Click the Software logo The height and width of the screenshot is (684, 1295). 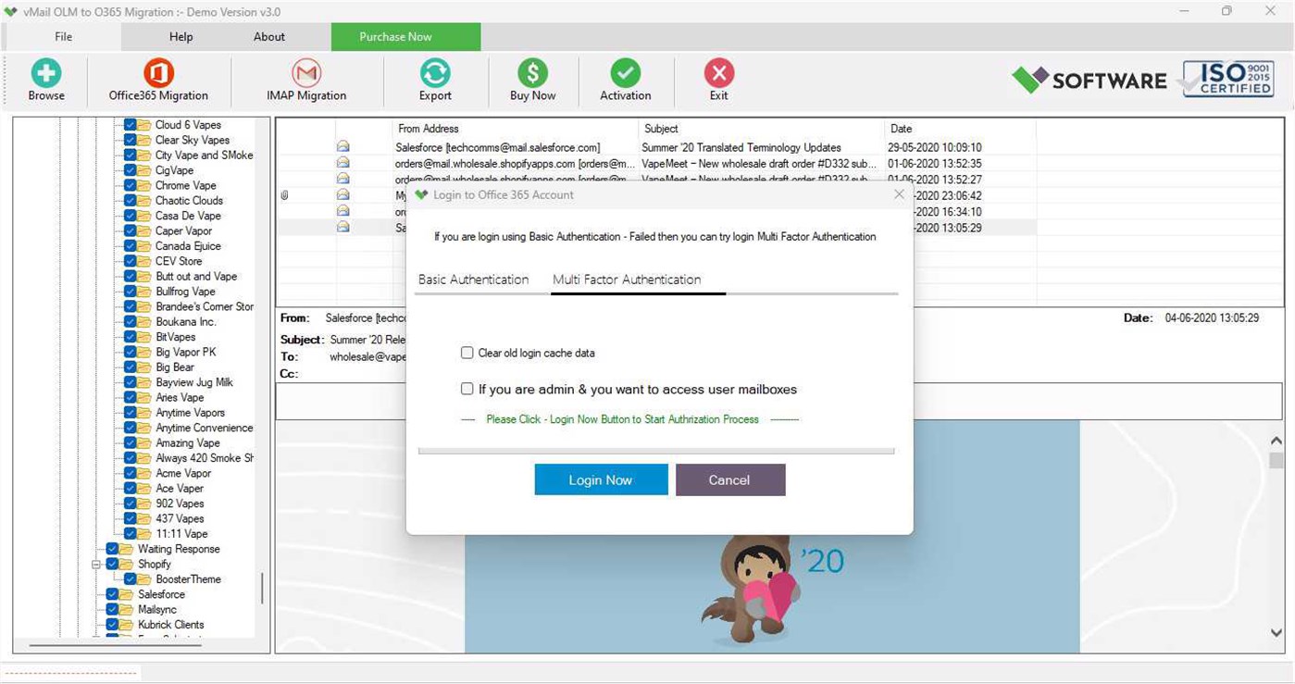1090,80
